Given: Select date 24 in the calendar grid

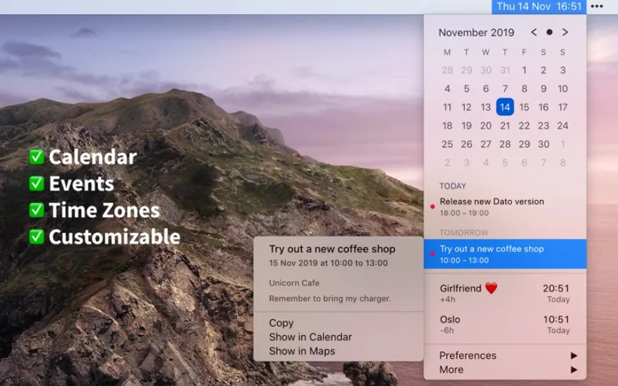Looking at the screenshot, I should pos(562,126).
